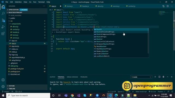Click the suggestion list scrollbar
Image resolution: width=175 pixels, height=98 pixels.
pos(148,41)
